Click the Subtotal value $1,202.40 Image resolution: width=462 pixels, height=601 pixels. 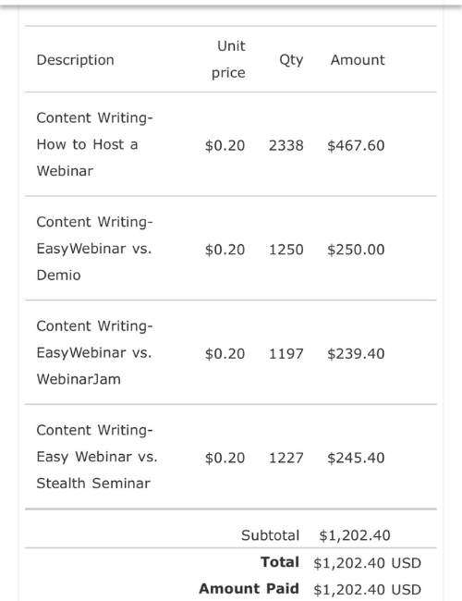pos(355,535)
